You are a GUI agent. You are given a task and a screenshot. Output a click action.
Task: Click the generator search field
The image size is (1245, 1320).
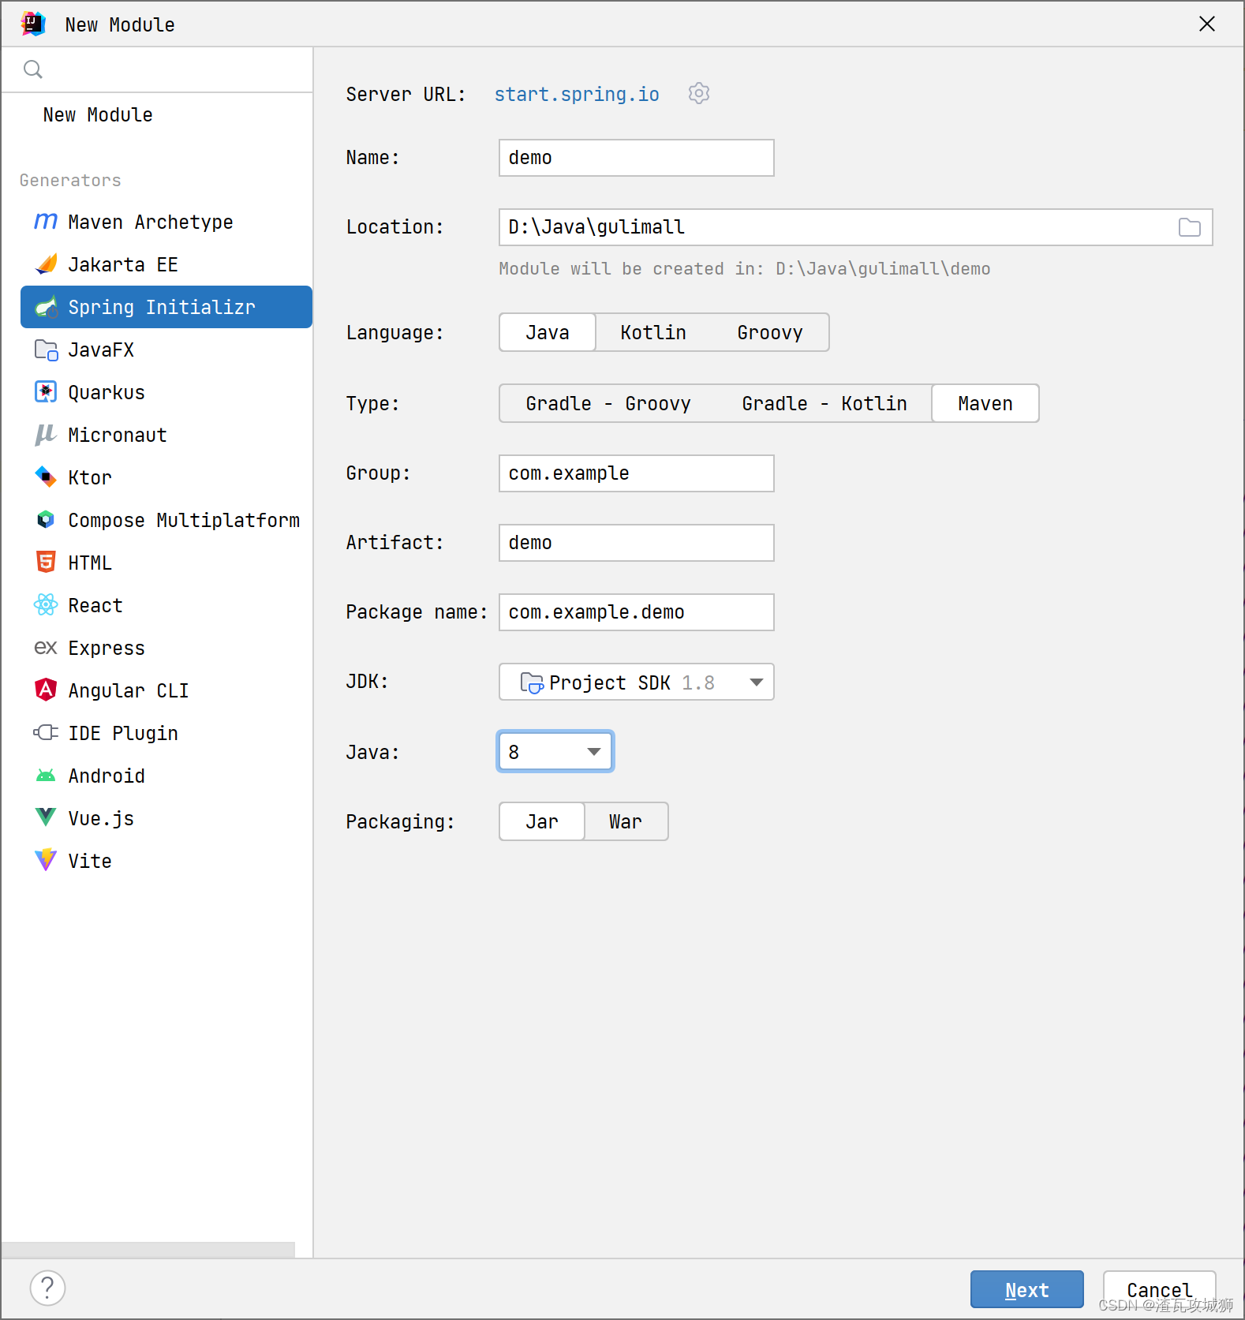[x=158, y=69]
